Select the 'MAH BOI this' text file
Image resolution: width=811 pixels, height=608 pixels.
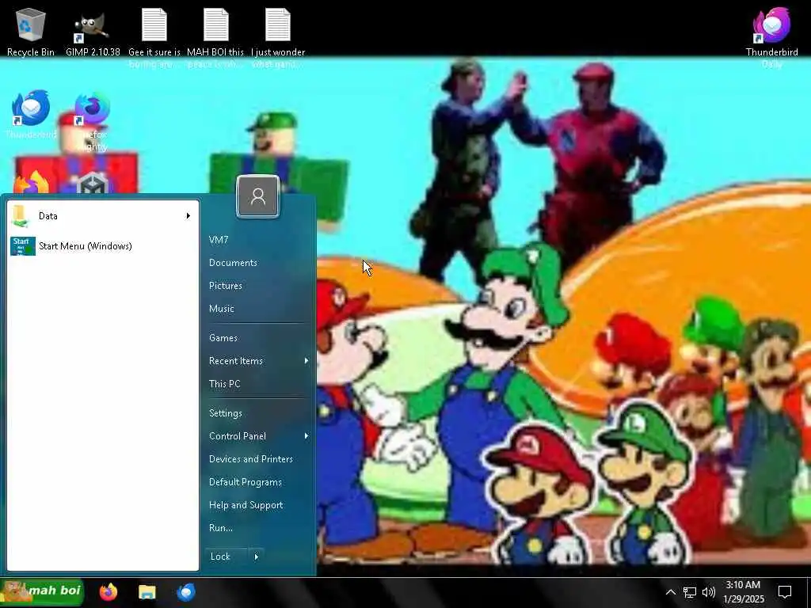[215, 37]
